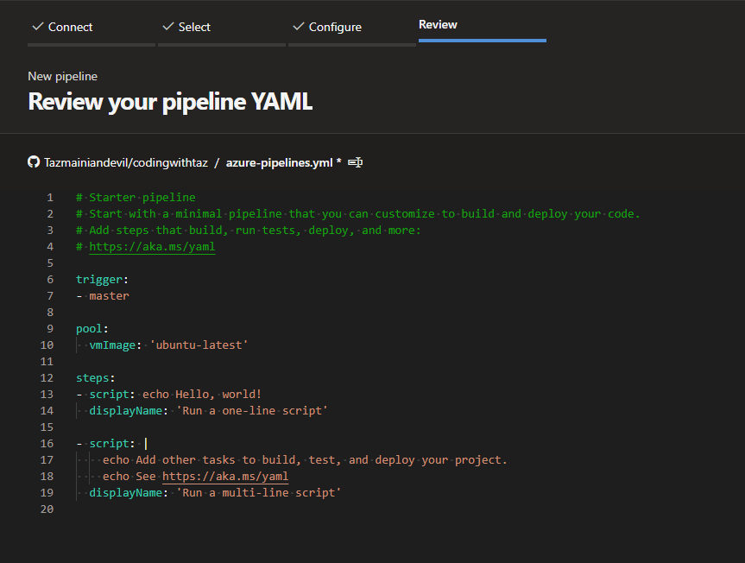Open the aka.ms/yaml link on line 18

(x=225, y=477)
